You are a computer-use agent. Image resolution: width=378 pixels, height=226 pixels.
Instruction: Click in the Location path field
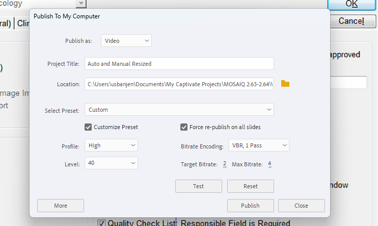pyautogui.click(x=179, y=84)
